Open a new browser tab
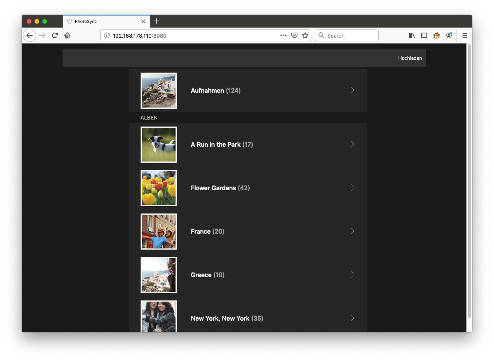 (157, 21)
